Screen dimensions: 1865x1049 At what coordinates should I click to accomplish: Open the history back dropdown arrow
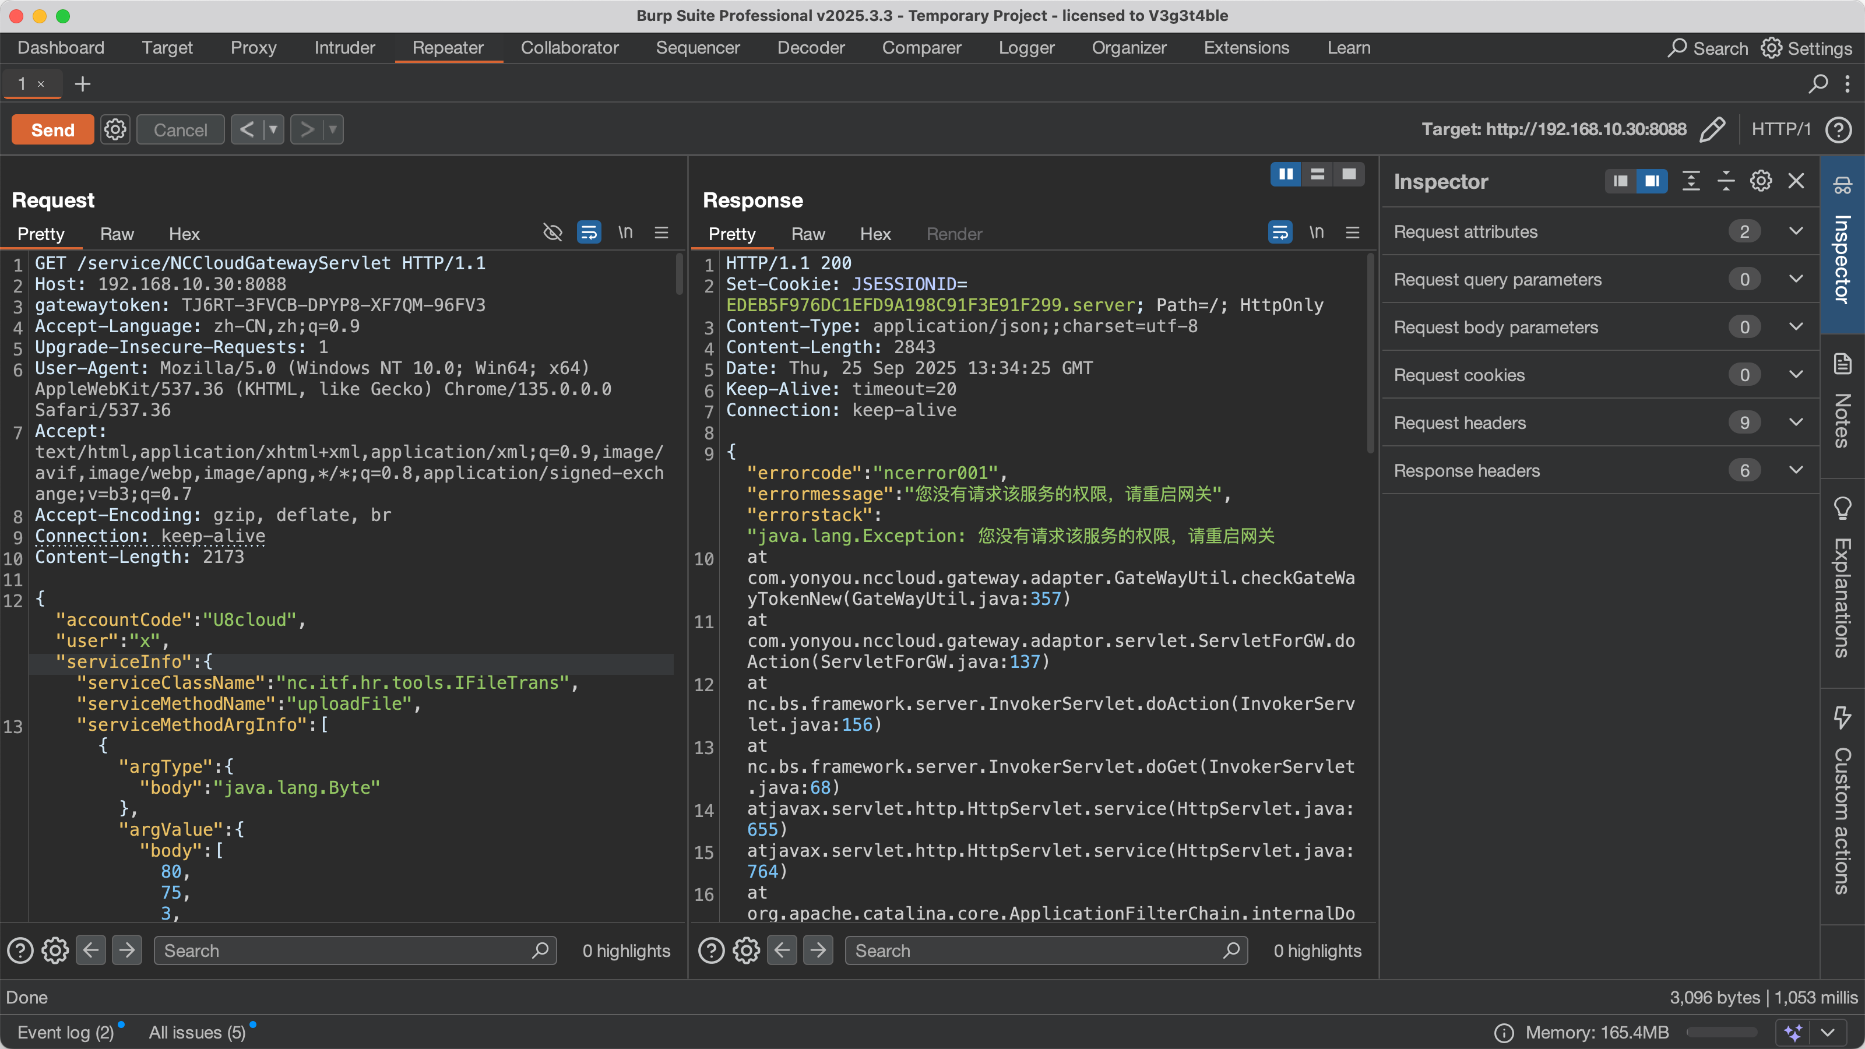pos(273,129)
